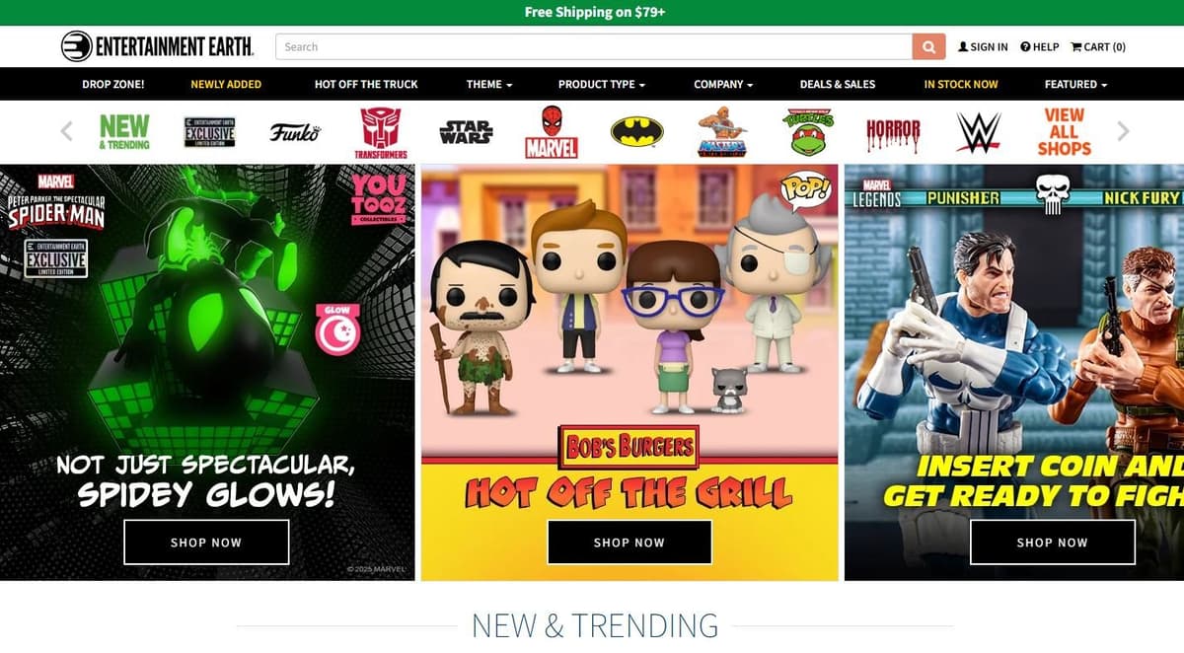Go to Drop Zone! page
The image size is (1184, 653).
[x=113, y=84]
